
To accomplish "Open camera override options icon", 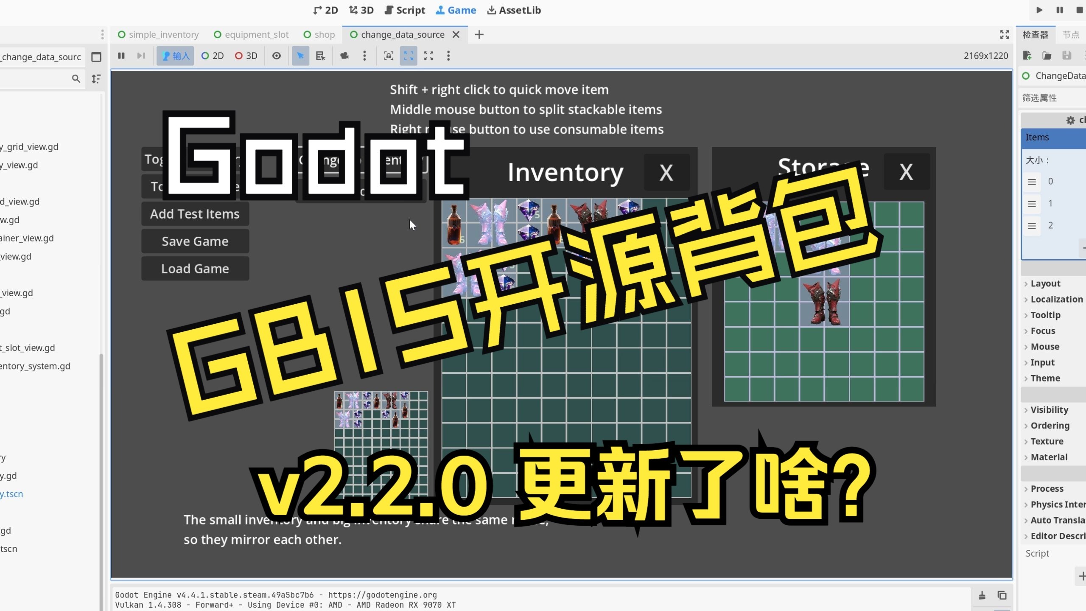I will (x=344, y=56).
